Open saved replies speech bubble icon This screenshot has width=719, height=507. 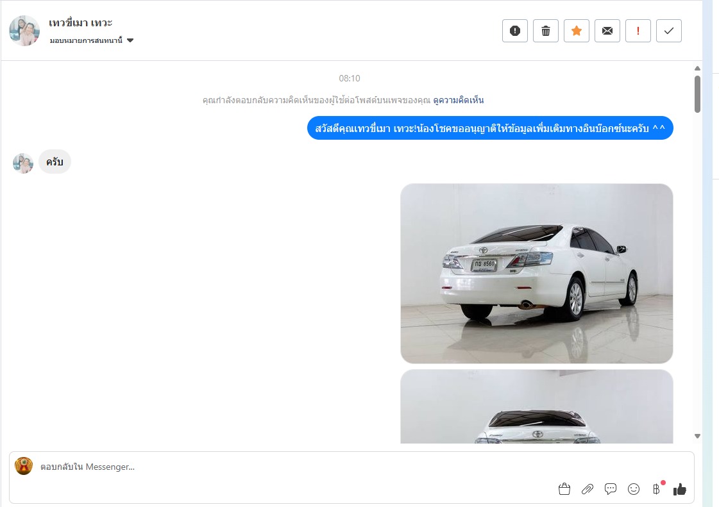(x=611, y=489)
